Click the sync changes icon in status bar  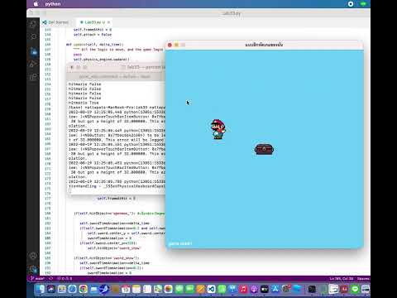51,278
